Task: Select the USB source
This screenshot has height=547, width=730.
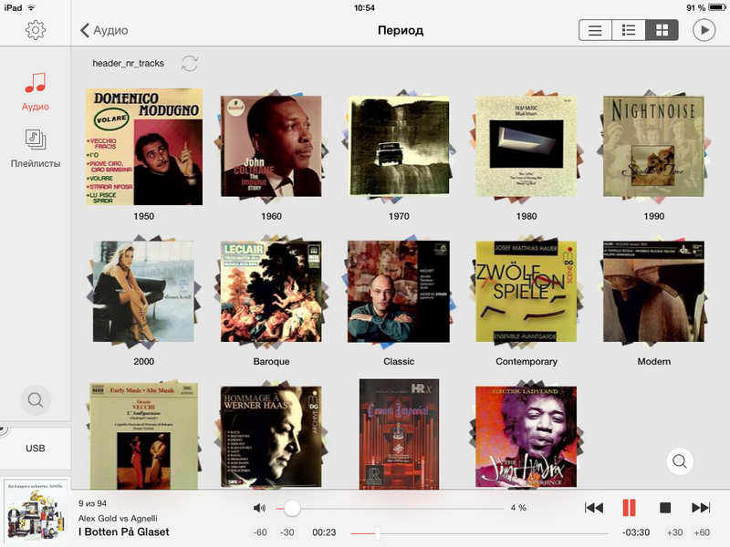Action: 36,449
